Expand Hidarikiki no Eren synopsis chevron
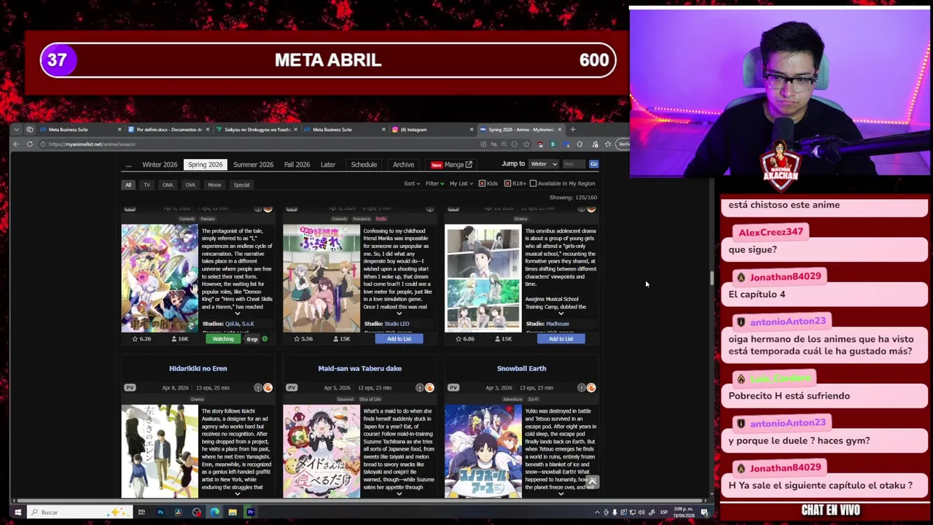Screen dimensions: 933x525 (237, 494)
